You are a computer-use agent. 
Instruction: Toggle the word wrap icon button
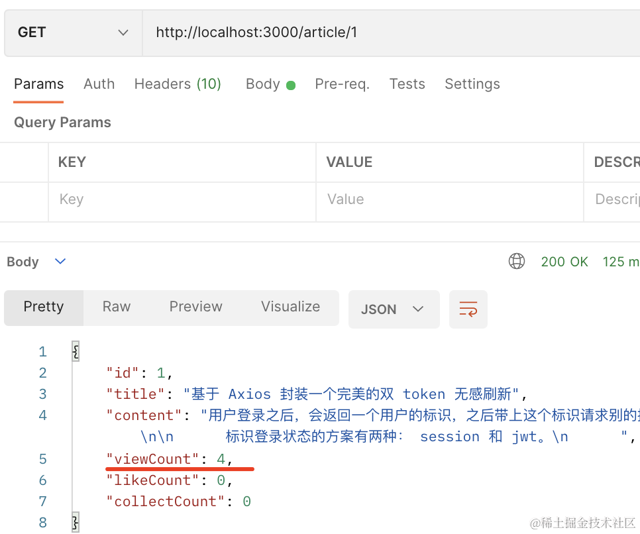[468, 309]
